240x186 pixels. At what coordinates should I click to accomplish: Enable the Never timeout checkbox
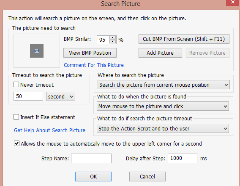point(16,85)
